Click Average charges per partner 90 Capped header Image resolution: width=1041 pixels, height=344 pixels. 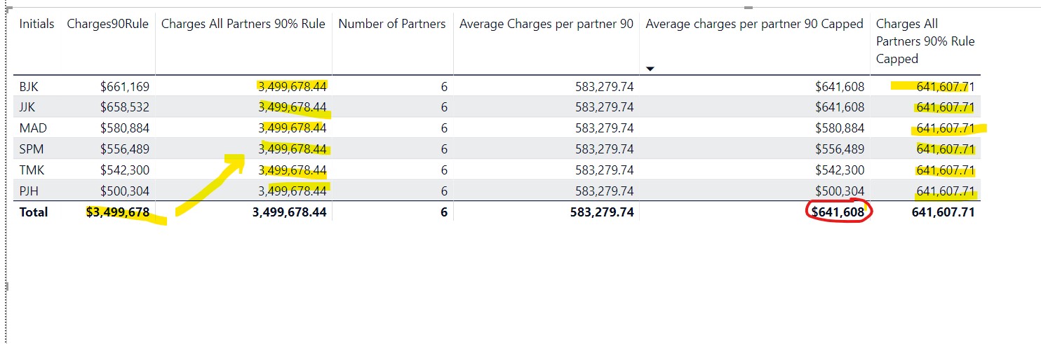754,24
